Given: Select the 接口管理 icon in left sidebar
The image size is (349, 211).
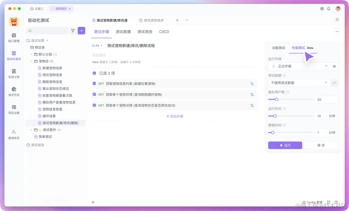Looking at the screenshot, I should 13,37.
